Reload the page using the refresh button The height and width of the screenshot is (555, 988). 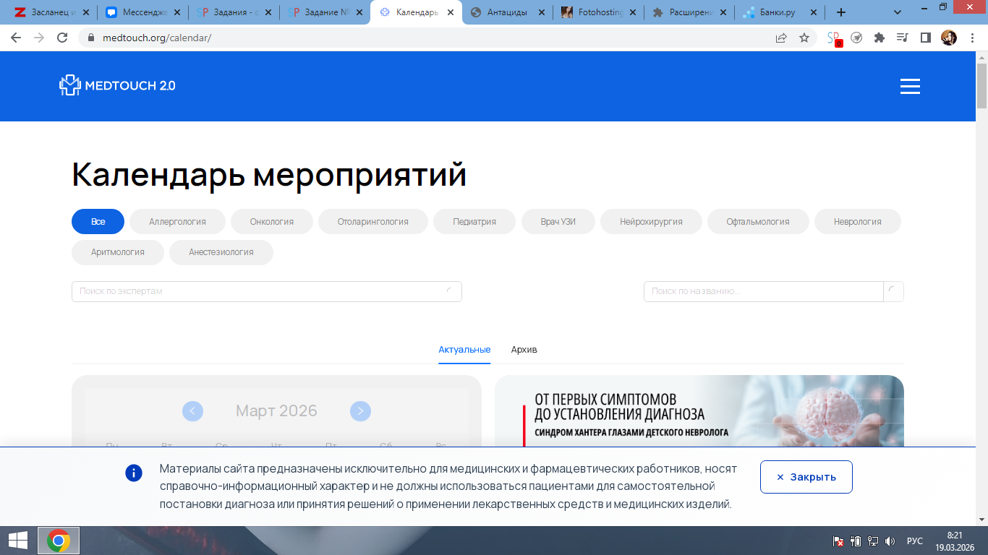coord(62,38)
